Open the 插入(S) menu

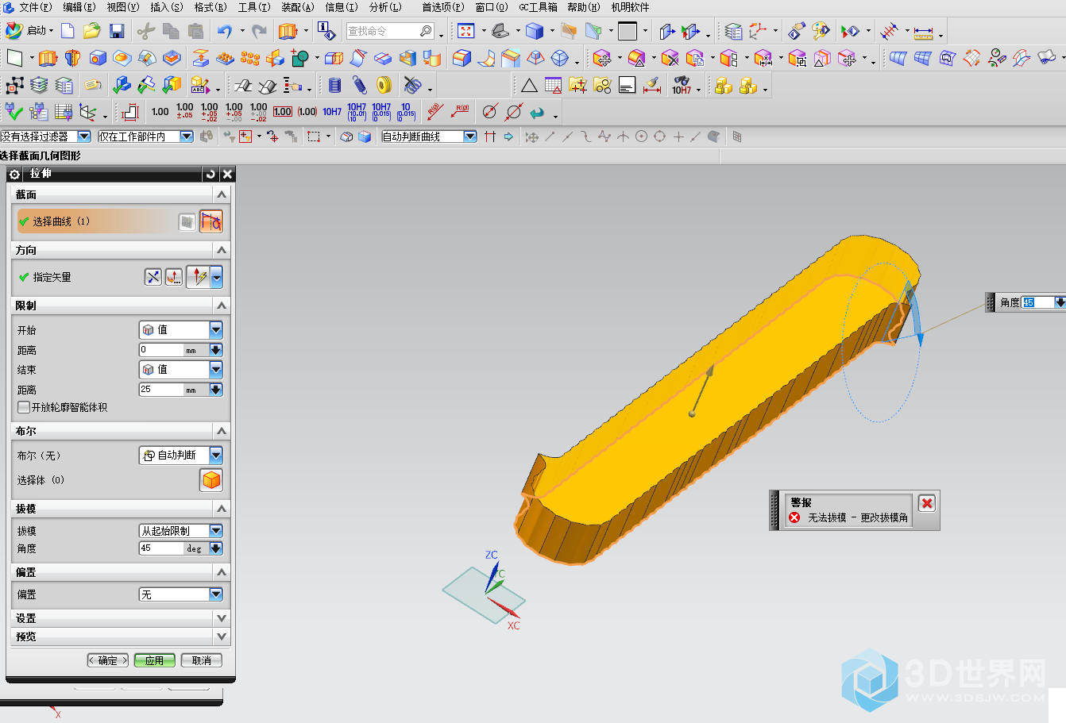166,7
